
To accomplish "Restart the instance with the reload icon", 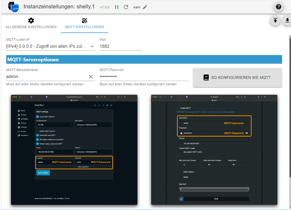I will [x=126, y=7].
